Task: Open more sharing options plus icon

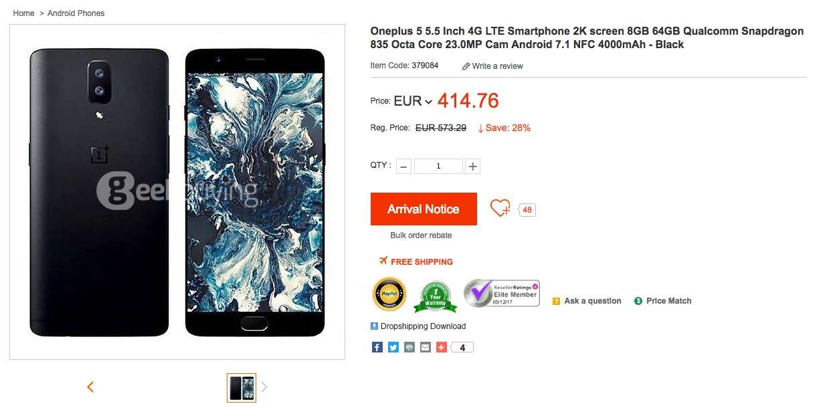Action: pyautogui.click(x=441, y=347)
